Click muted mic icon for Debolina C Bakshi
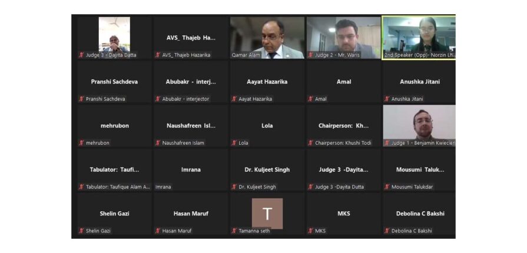The image size is (527, 253). (x=387, y=231)
